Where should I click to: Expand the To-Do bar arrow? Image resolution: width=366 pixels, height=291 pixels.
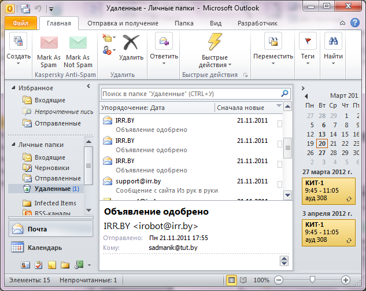(x=303, y=88)
